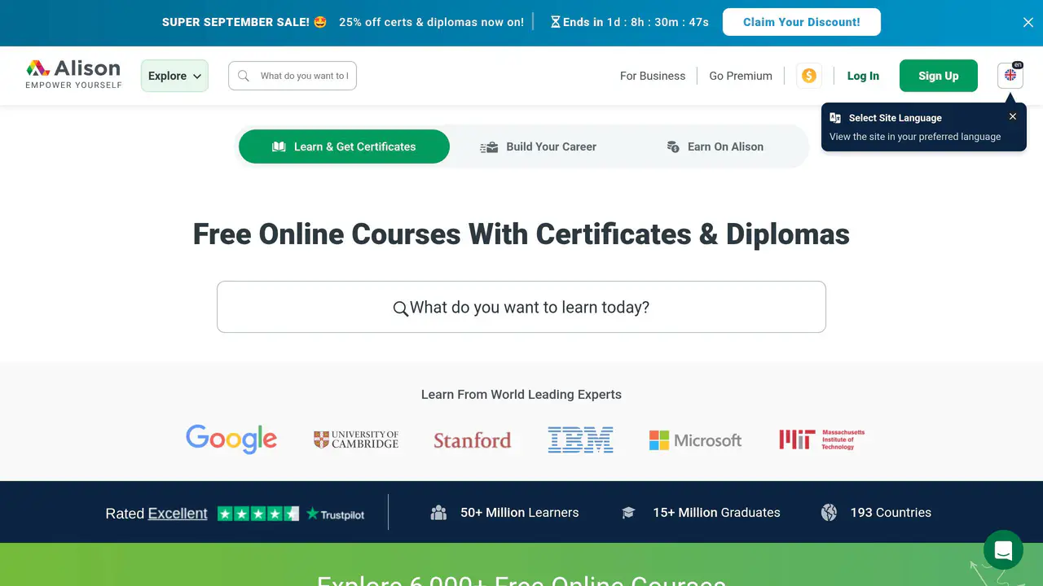Click the hourglass countdown timer text
The image size is (1043, 586).
630,22
